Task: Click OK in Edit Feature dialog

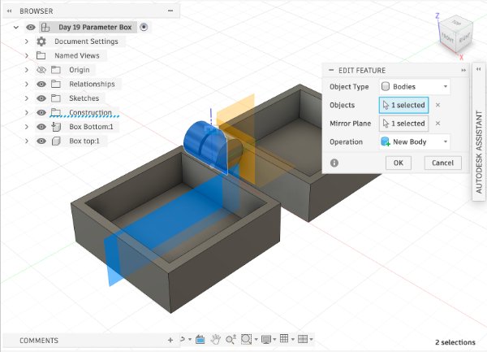Action: tap(399, 163)
